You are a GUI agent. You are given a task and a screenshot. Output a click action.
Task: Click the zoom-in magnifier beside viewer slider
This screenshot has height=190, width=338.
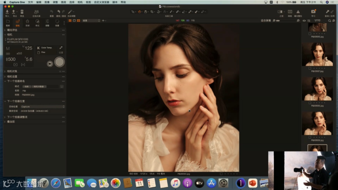298,20
